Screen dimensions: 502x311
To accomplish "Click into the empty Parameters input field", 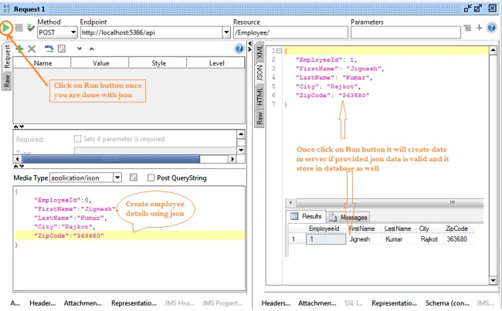I will coord(405,32).
